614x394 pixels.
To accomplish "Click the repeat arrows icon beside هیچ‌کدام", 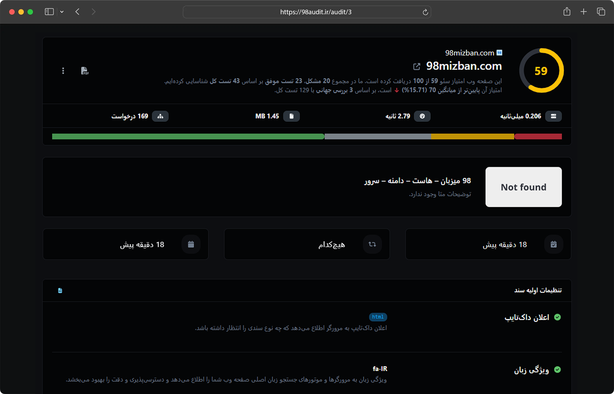I will point(372,244).
